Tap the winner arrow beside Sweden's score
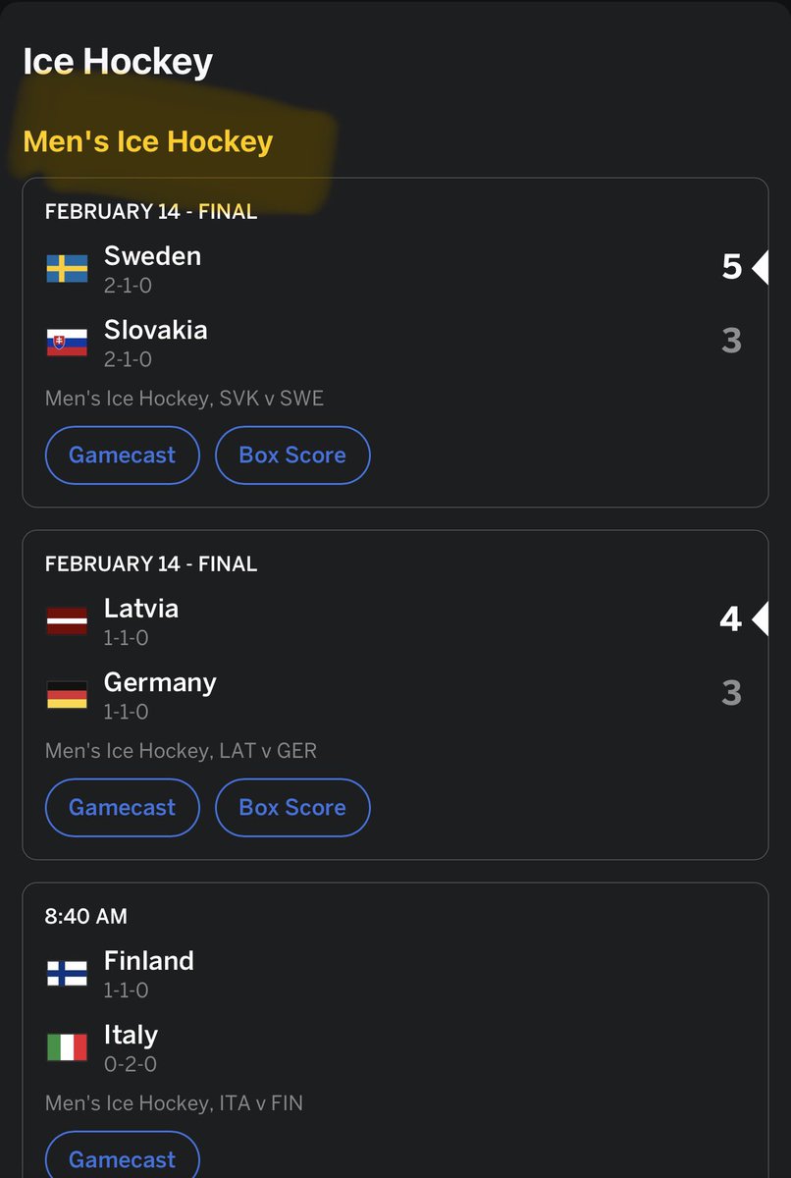This screenshot has width=791, height=1178. 760,267
